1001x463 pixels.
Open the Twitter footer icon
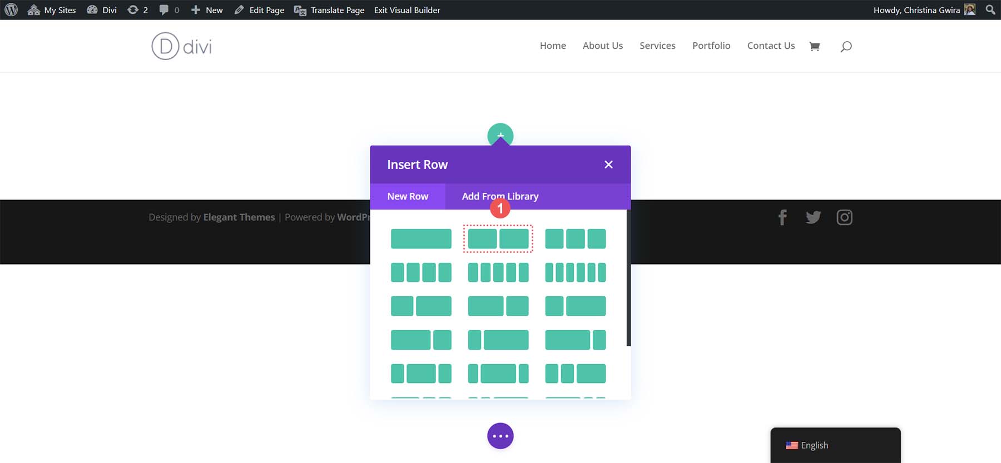(x=813, y=217)
